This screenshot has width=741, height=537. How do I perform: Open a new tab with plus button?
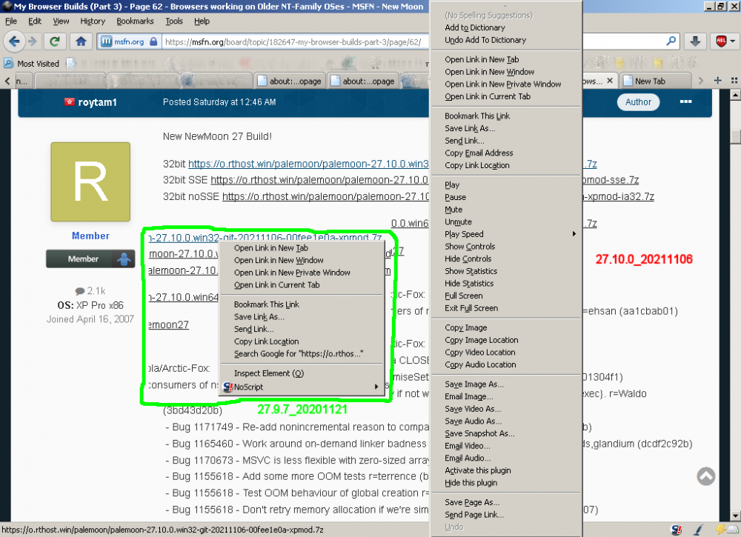click(x=717, y=81)
